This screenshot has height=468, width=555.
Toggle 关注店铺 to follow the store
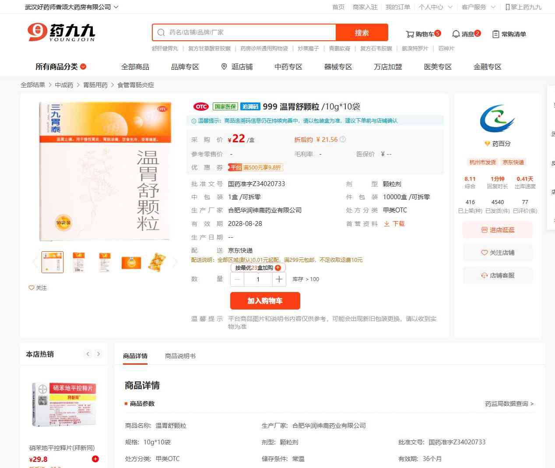tap(498, 253)
